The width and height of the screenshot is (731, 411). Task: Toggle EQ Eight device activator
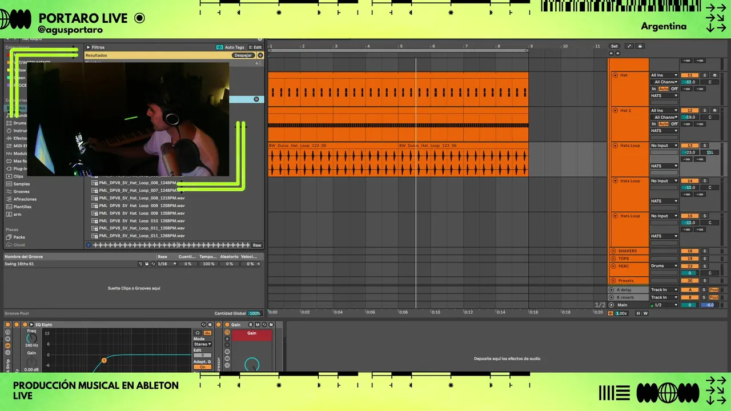tap(25, 325)
